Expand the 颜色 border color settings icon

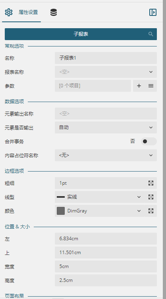pyautogui.click(x=151, y=211)
